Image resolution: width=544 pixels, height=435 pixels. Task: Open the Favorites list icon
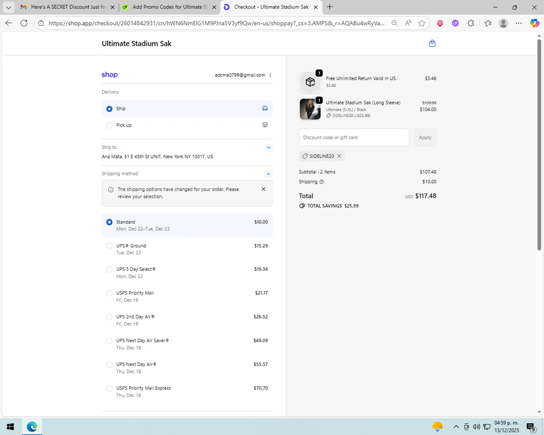click(488, 23)
